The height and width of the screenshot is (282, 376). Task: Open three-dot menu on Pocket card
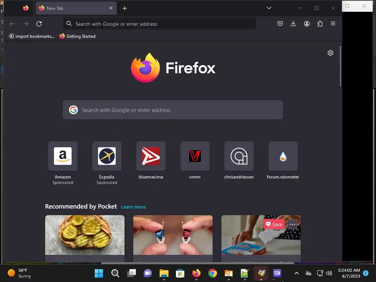click(292, 224)
